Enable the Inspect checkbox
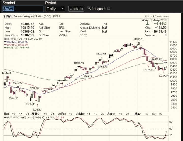The height and width of the screenshot is (141, 183). tap(109, 8)
